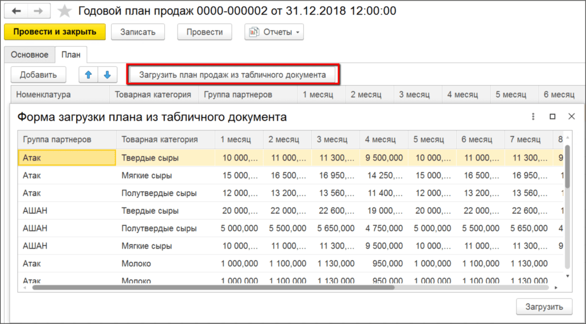Click the dialog's horizontal scrollbar thumb
Viewport: 586px width, 324px height.
point(213,287)
